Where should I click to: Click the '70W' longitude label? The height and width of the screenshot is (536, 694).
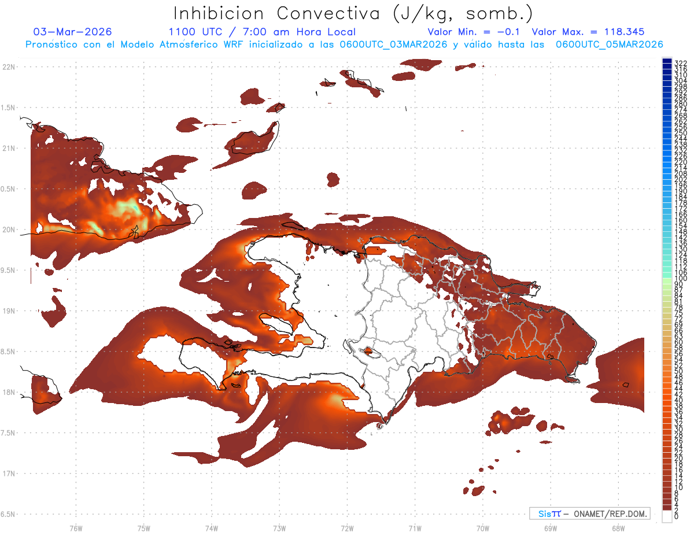(x=483, y=528)
